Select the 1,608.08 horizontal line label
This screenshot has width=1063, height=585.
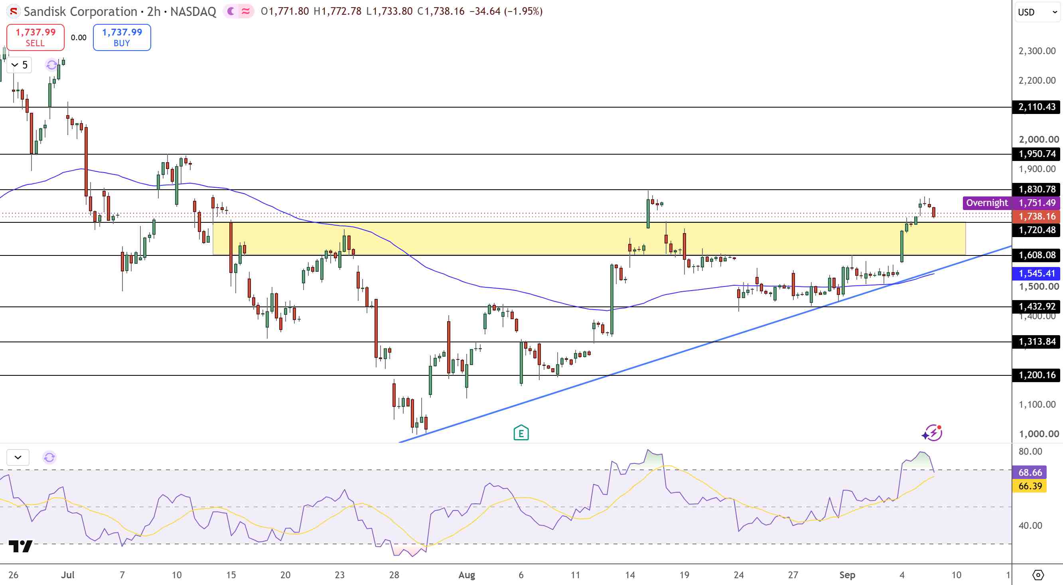(1037, 255)
